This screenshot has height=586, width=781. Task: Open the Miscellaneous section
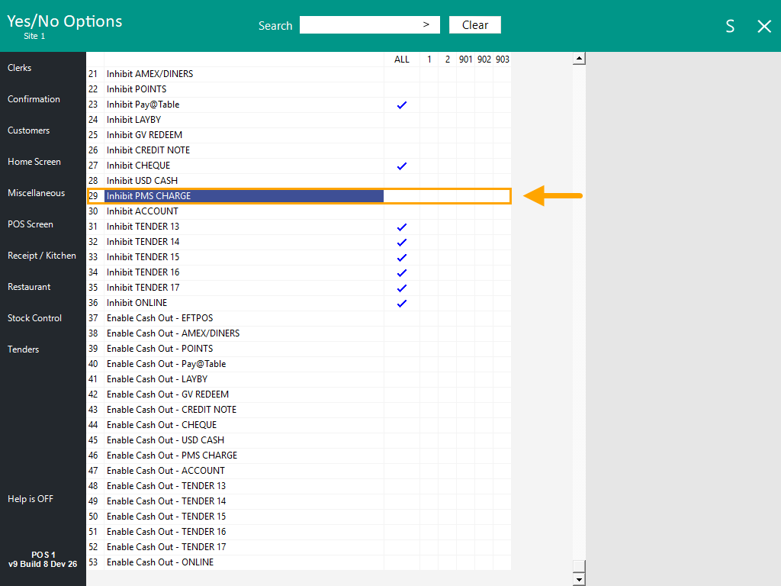tap(36, 193)
